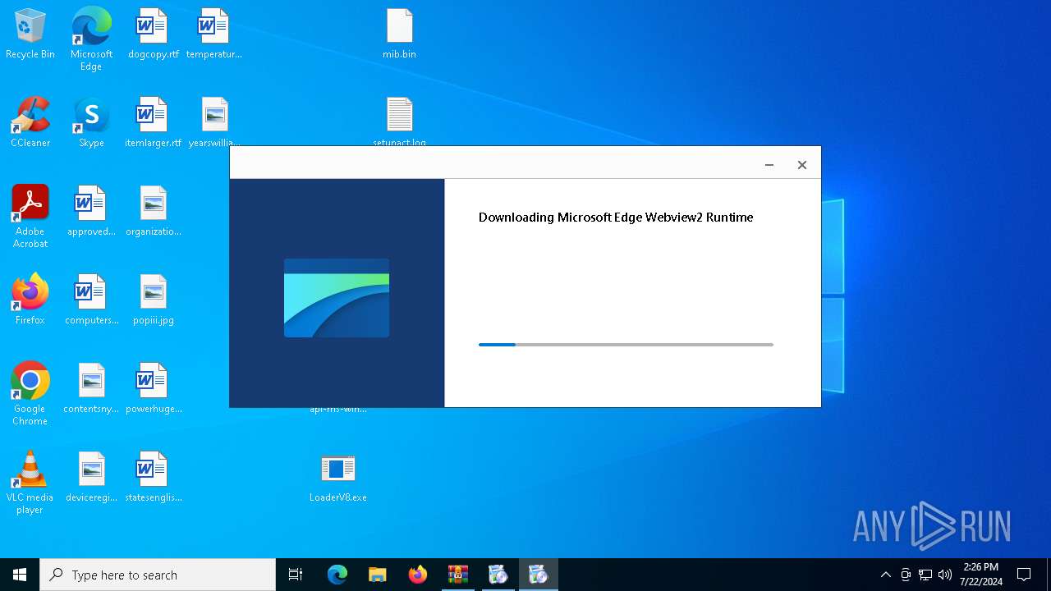Open Firefox desktop shortcut
1051x591 pixels.
click(x=30, y=300)
